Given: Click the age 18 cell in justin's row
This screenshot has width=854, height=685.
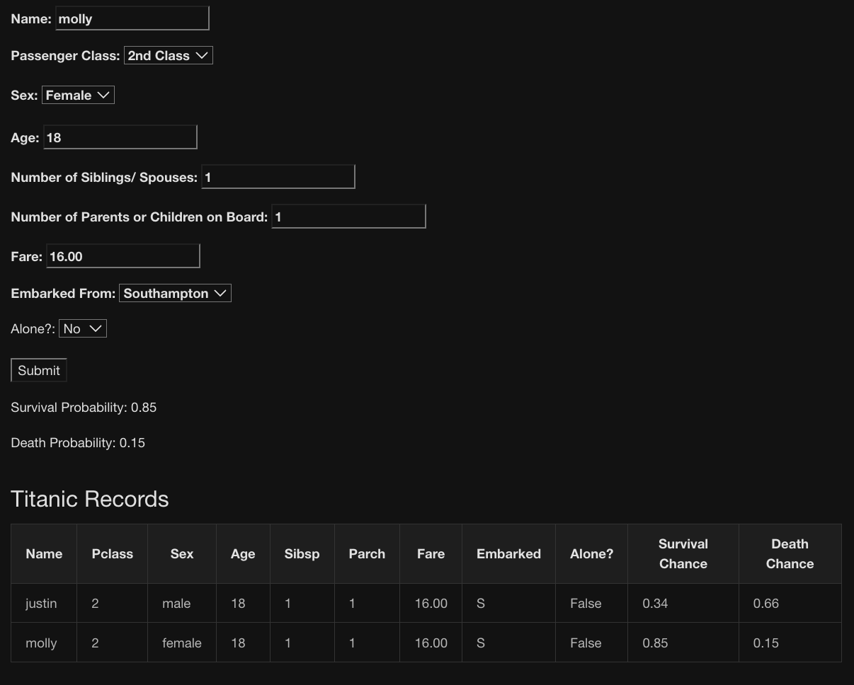Looking at the screenshot, I should (x=243, y=604).
